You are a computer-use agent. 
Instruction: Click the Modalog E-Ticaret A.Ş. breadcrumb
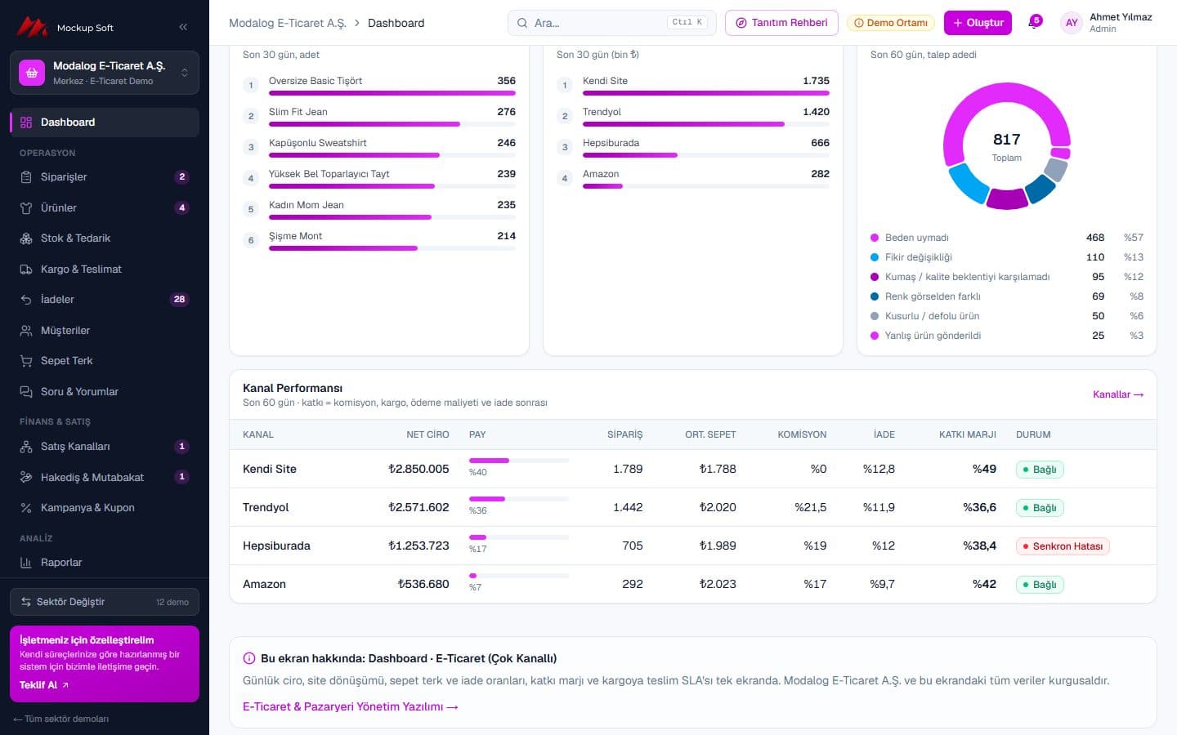pyautogui.click(x=288, y=23)
